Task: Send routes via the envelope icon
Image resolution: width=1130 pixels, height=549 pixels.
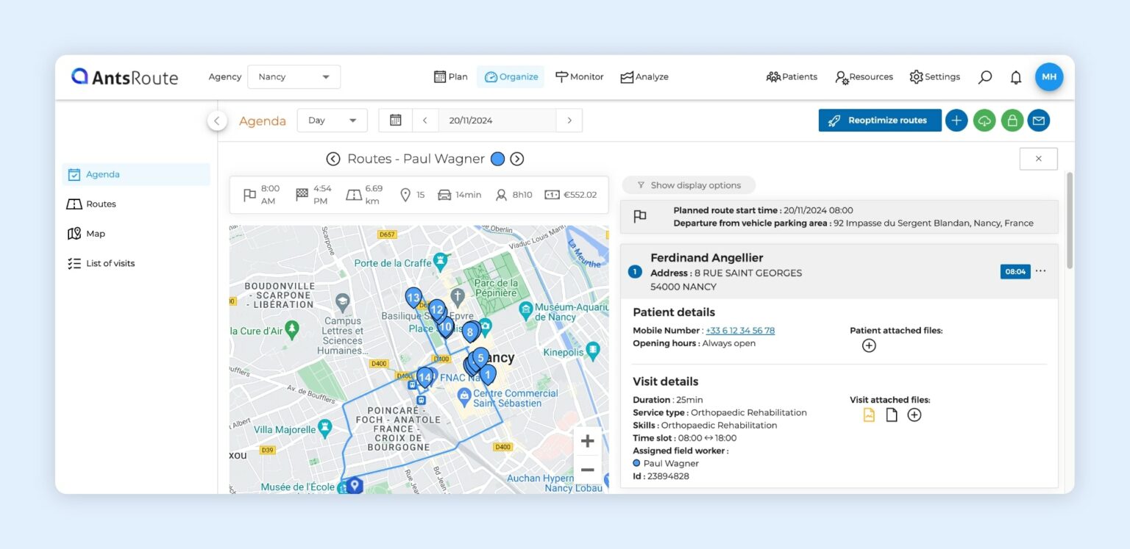Action: point(1039,120)
